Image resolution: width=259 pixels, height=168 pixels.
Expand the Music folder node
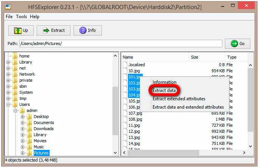point(23,147)
